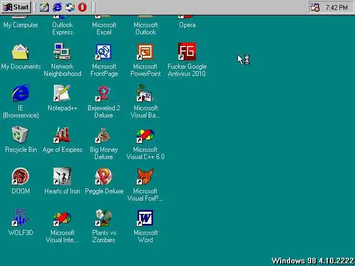Select the WOLF3D shortcut icon
This screenshot has height=266, width=355.
(x=21, y=218)
